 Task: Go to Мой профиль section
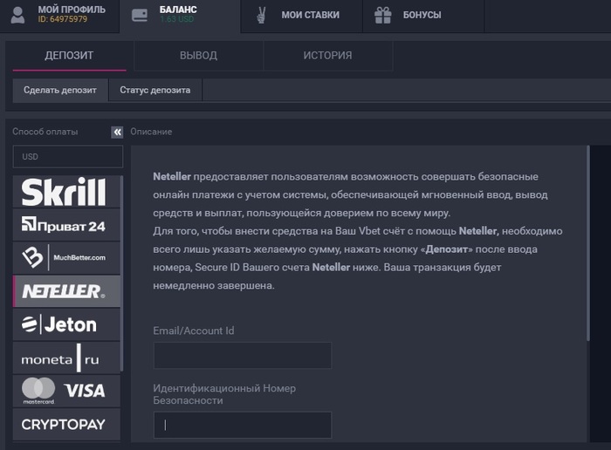point(59,15)
